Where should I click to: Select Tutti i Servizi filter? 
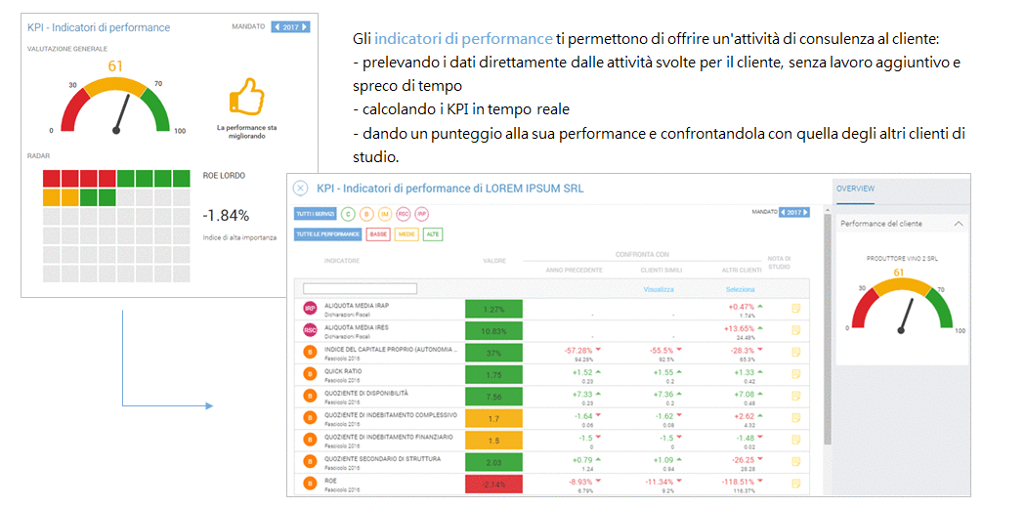coord(316,214)
